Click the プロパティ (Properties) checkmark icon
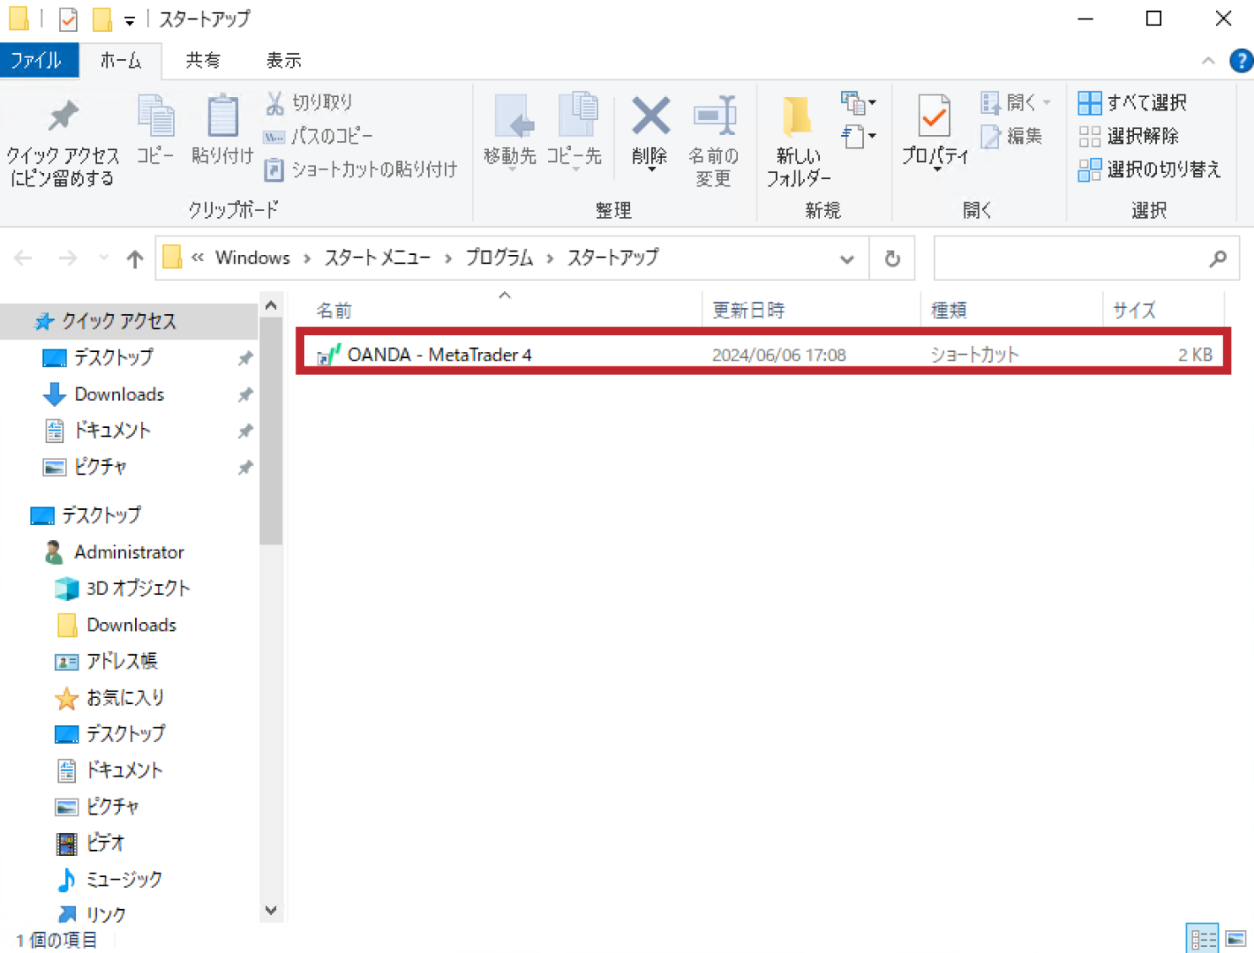Viewport: 1254px width, 953px height. (935, 116)
